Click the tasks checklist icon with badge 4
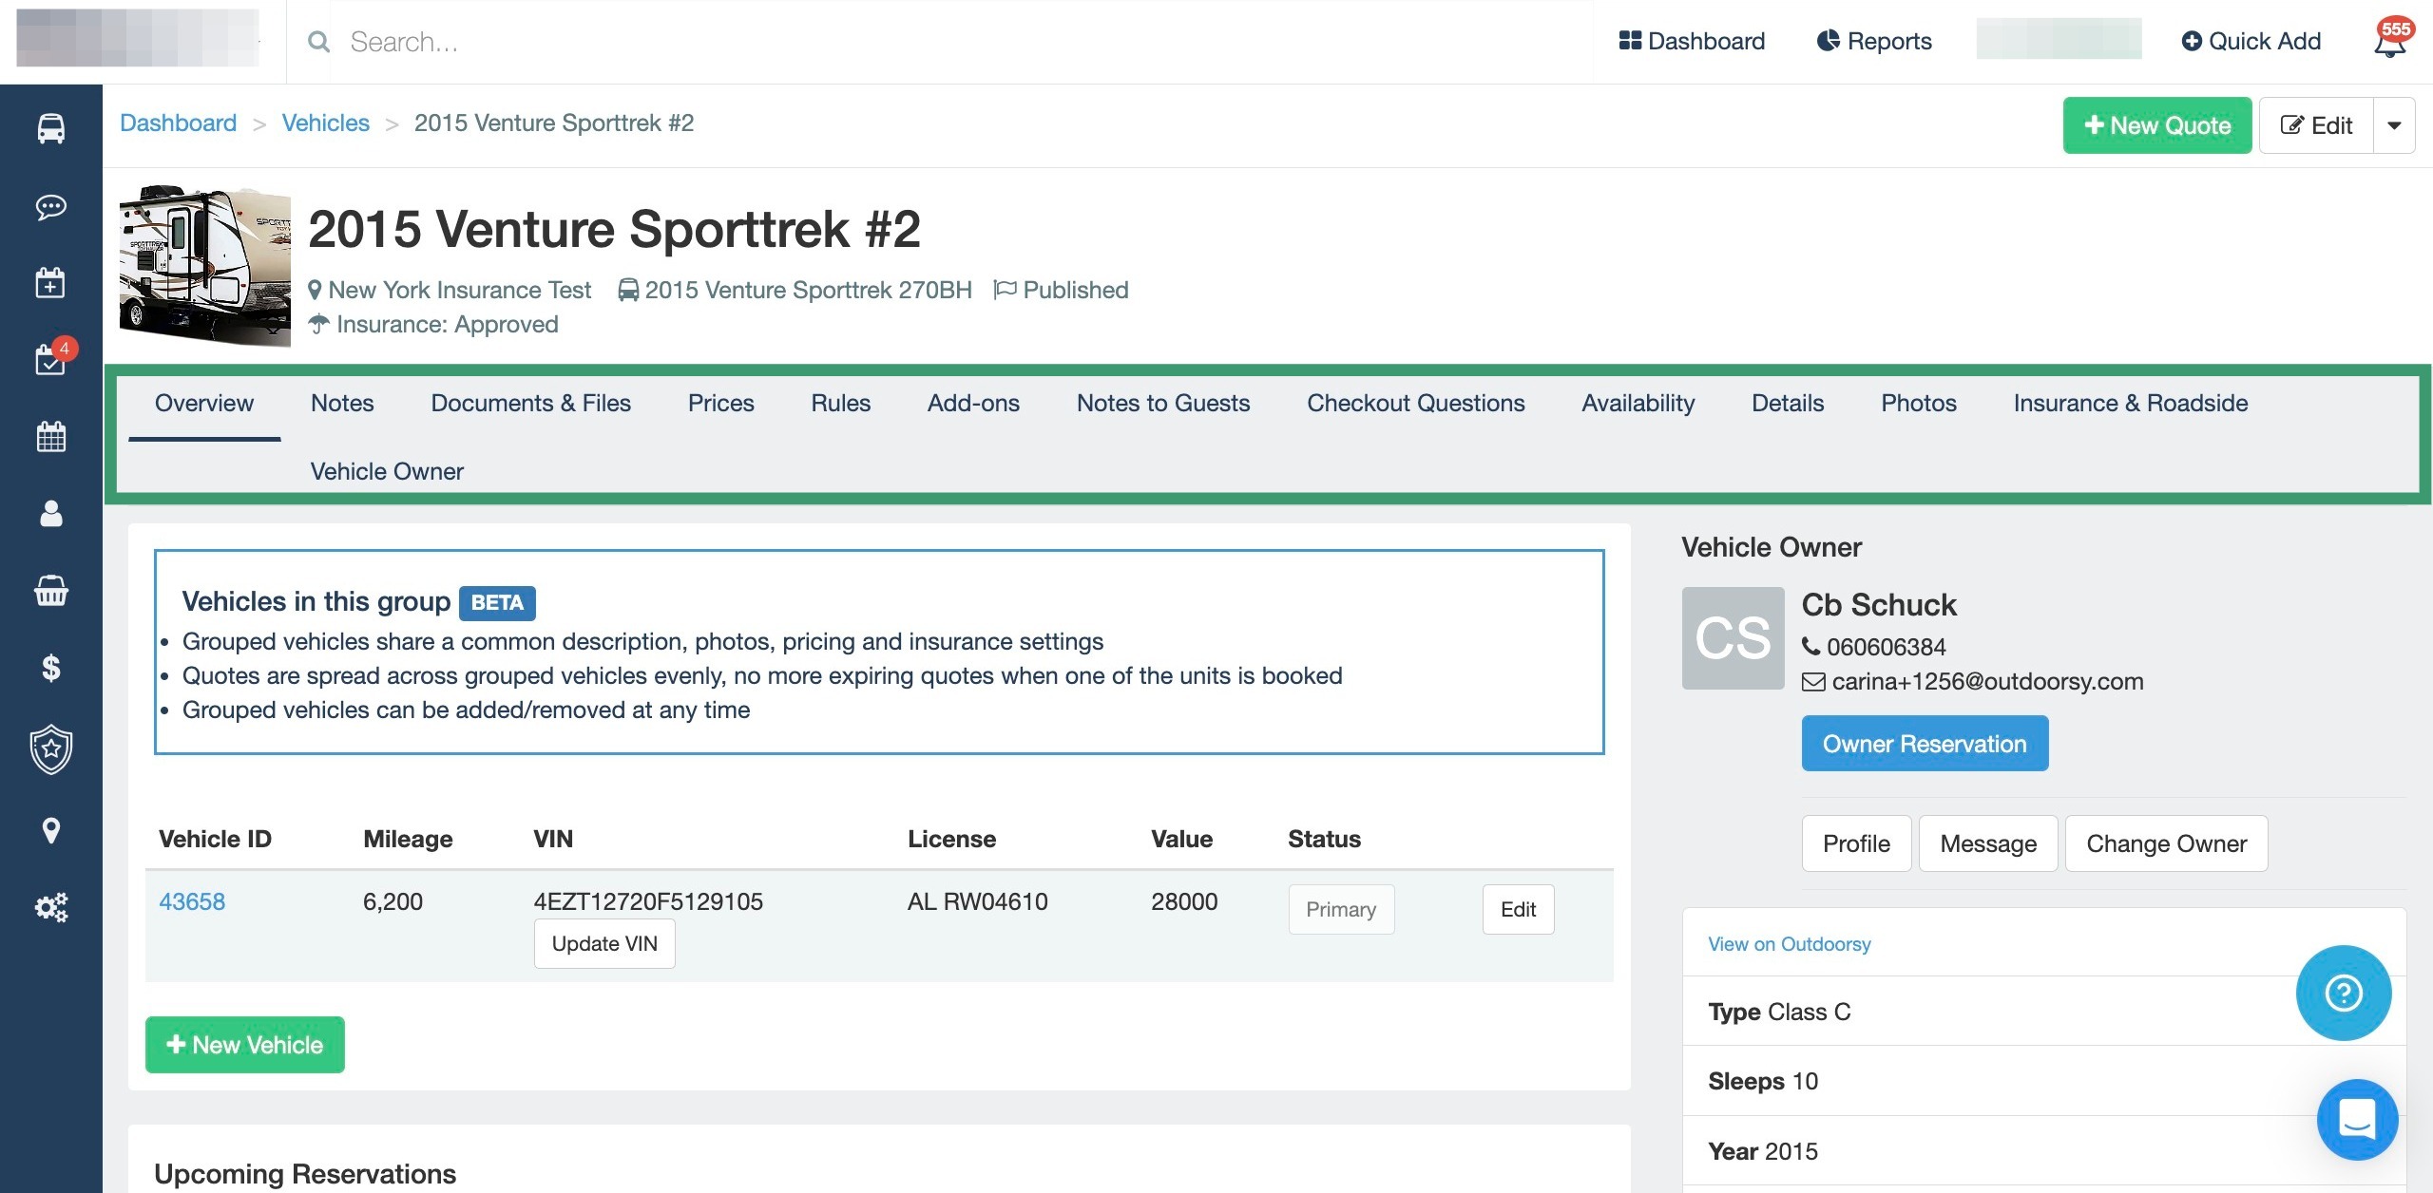The height and width of the screenshot is (1193, 2433). click(x=51, y=360)
